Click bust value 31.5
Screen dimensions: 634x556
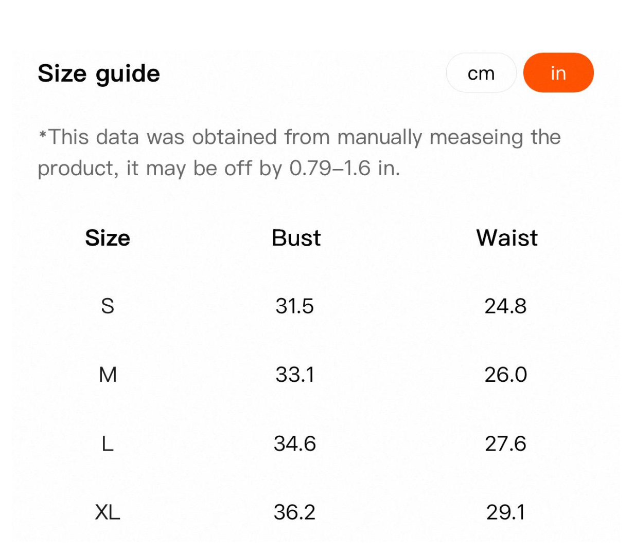tap(294, 306)
